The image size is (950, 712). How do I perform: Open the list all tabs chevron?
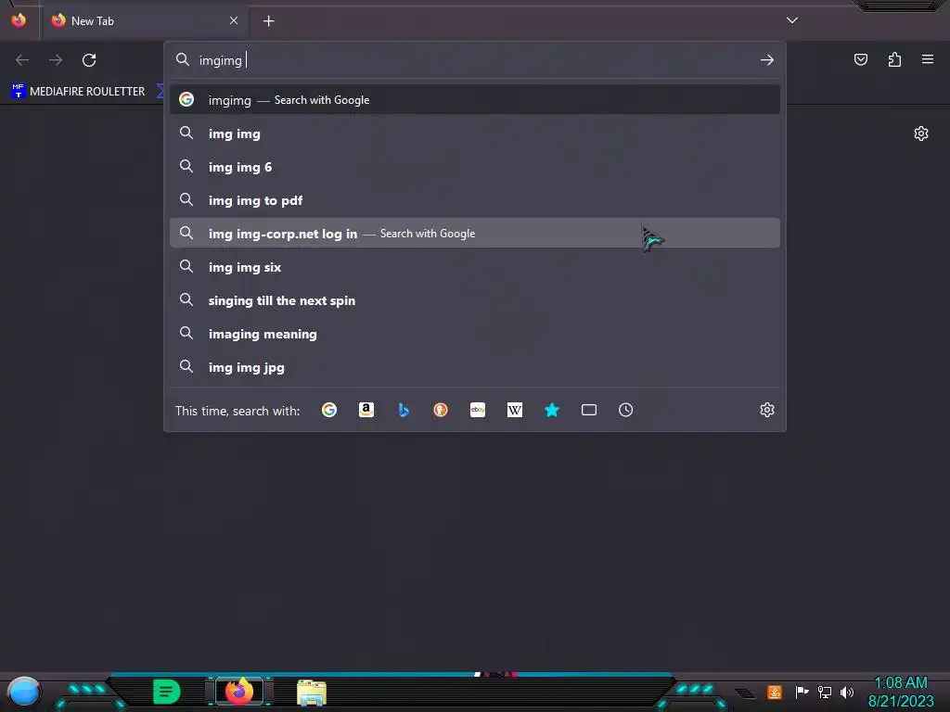tap(792, 20)
